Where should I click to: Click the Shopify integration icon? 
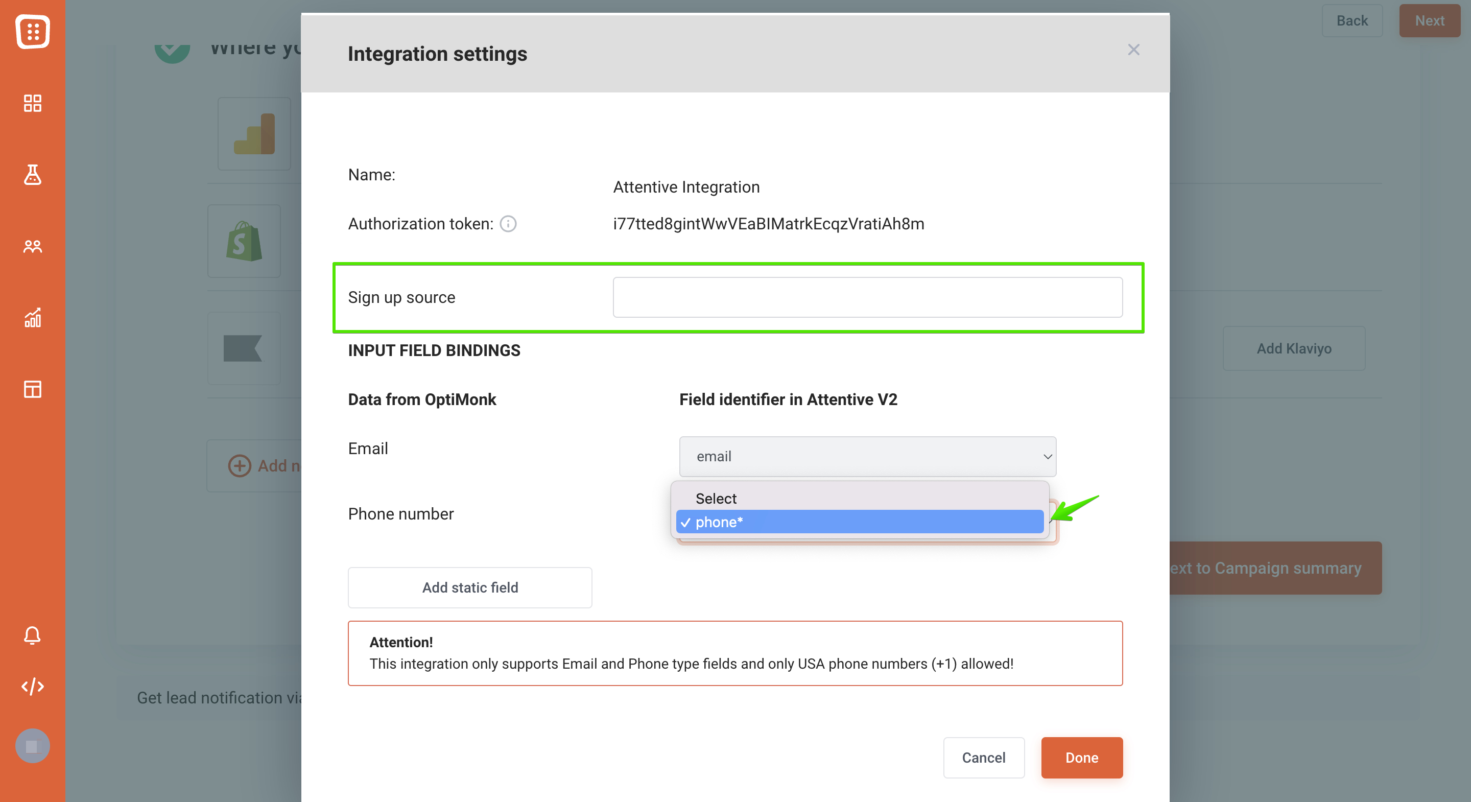(245, 241)
